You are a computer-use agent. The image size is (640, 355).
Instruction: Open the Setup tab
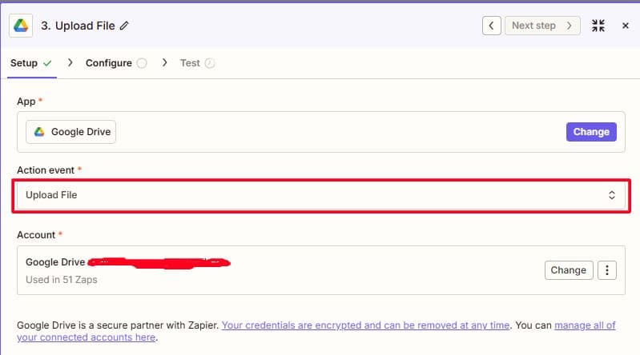point(24,63)
